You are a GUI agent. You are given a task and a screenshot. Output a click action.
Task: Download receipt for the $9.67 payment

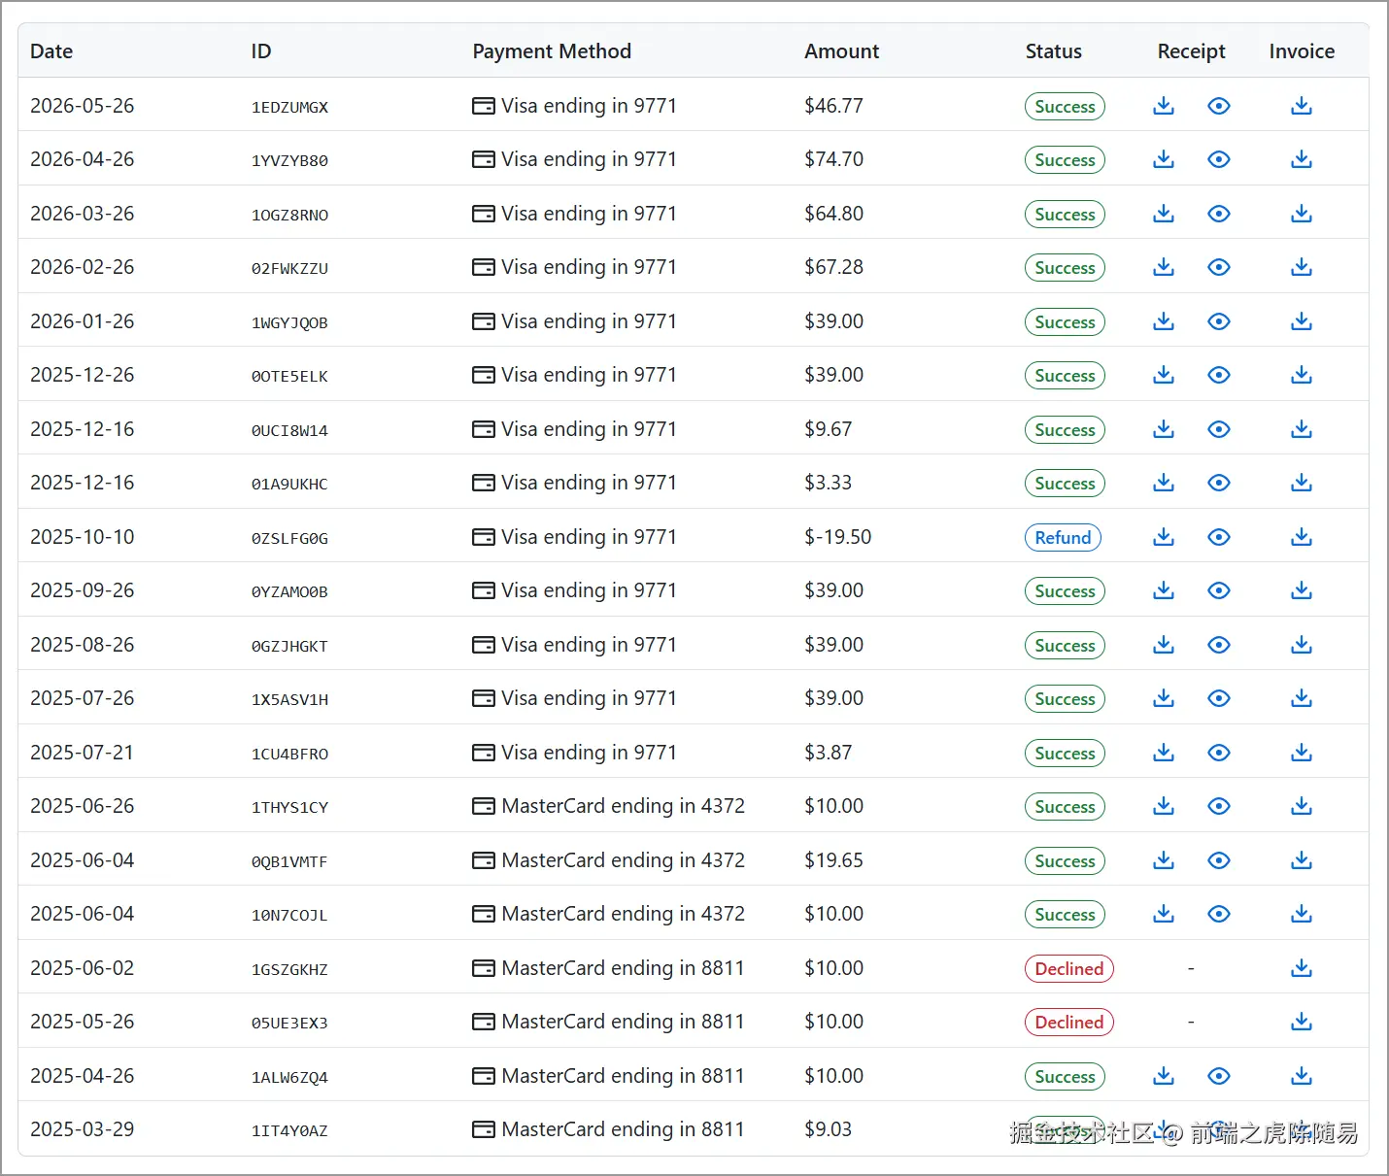1164,429
